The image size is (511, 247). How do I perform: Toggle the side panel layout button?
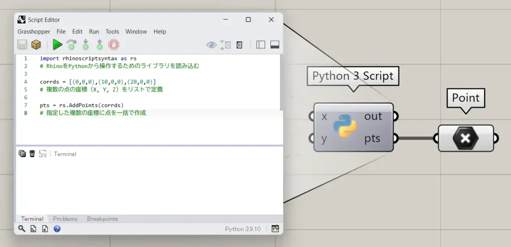260,45
